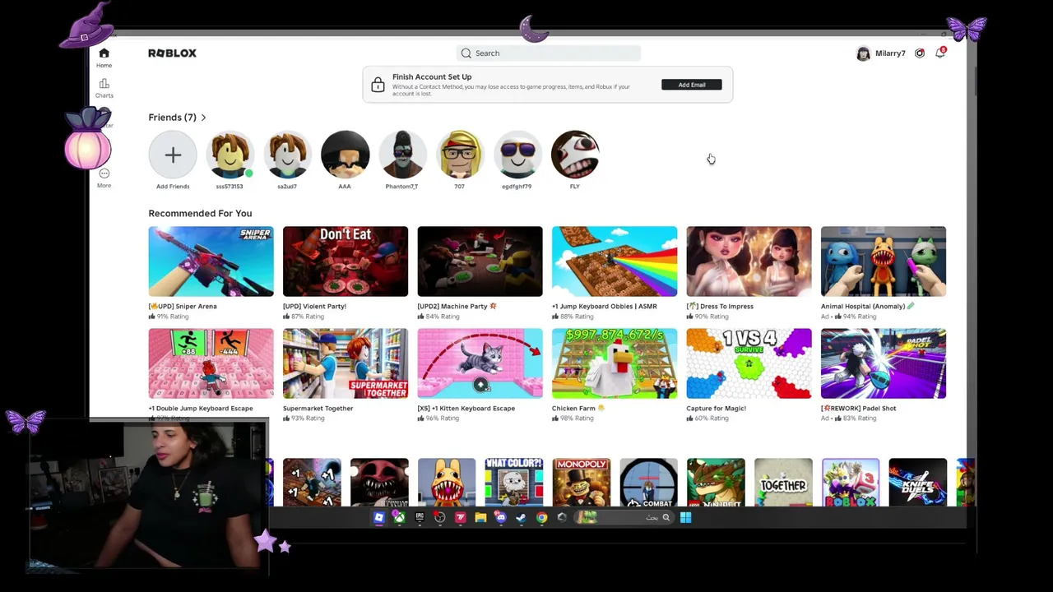Open the Dress To Impress thumbnail
Viewport: 1053px width, 592px height.
pyautogui.click(x=749, y=261)
